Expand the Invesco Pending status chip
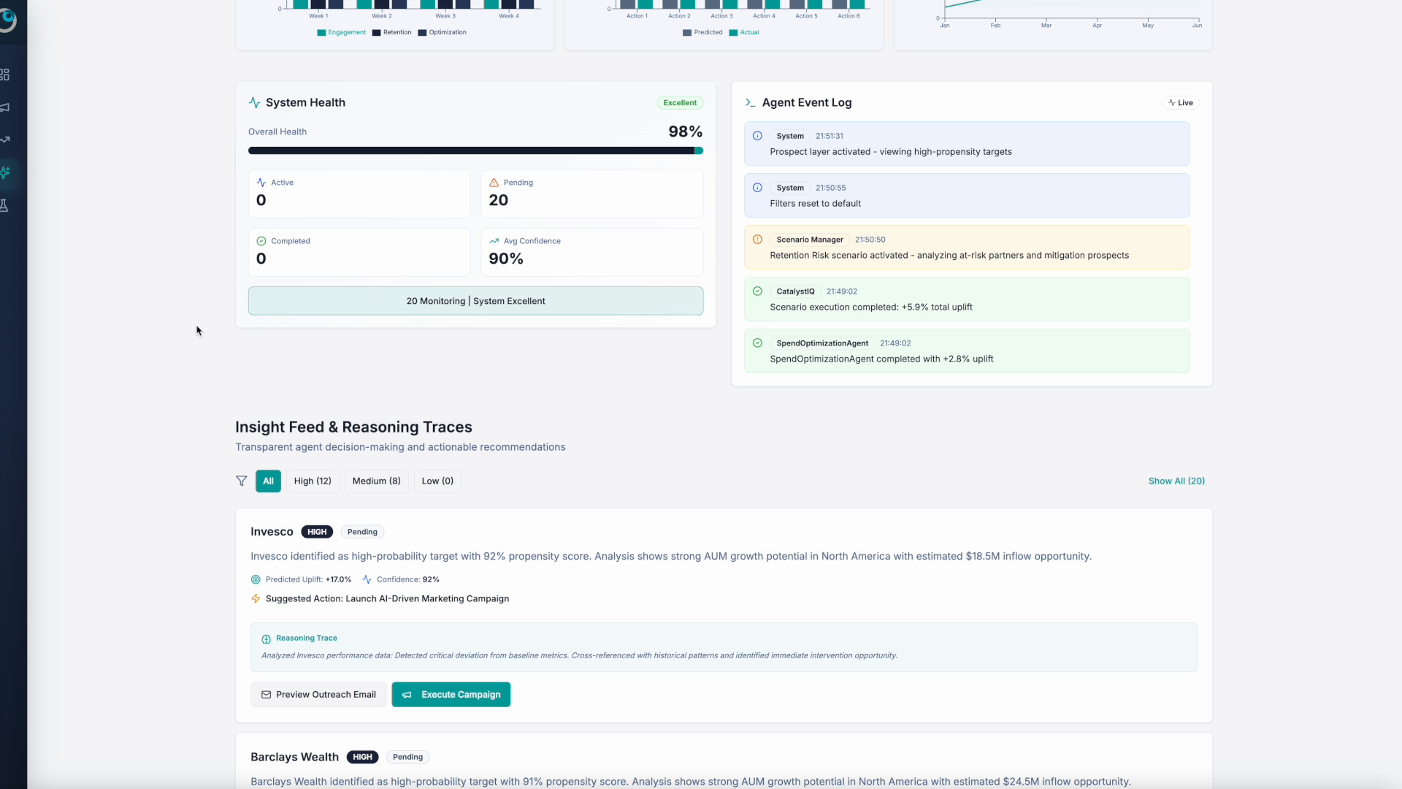 361,531
